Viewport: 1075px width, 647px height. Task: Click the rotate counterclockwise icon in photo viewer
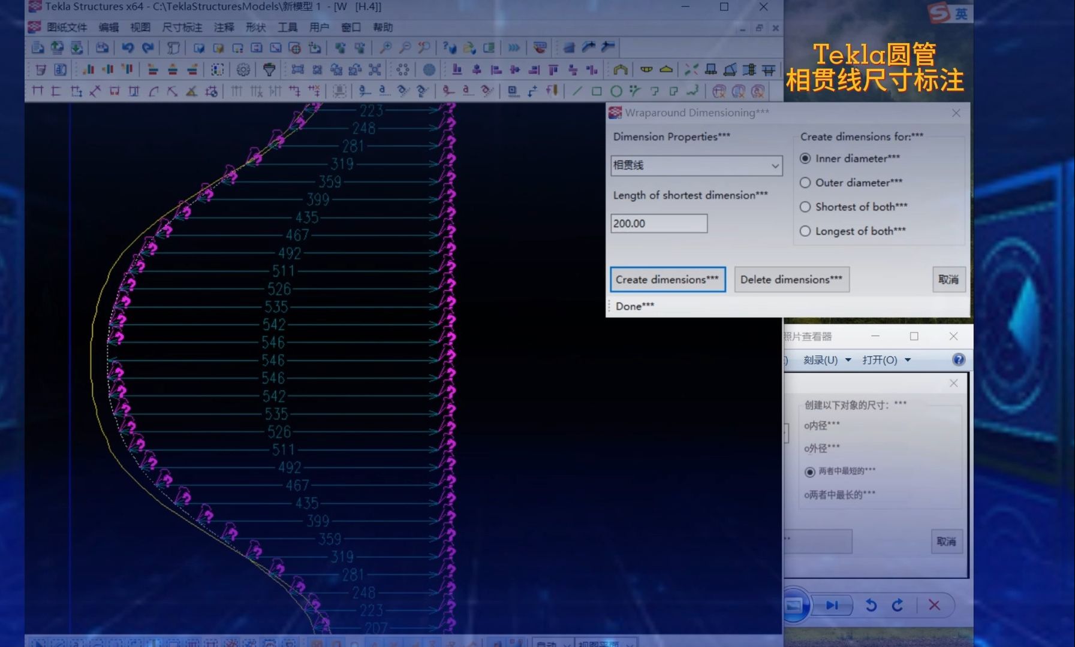click(x=871, y=605)
